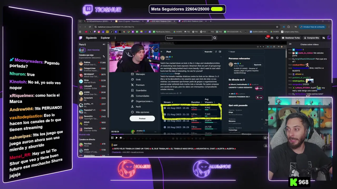Collapse the chat panel arrow icon
The image size is (337, 189).
(290, 44)
